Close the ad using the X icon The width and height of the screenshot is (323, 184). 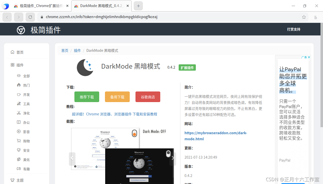(x=309, y=57)
